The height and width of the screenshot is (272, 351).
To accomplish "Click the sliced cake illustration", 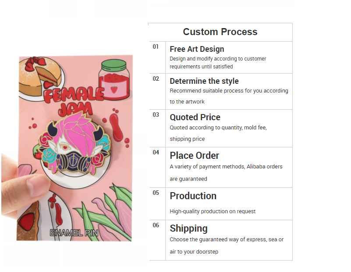I will click(41, 77).
